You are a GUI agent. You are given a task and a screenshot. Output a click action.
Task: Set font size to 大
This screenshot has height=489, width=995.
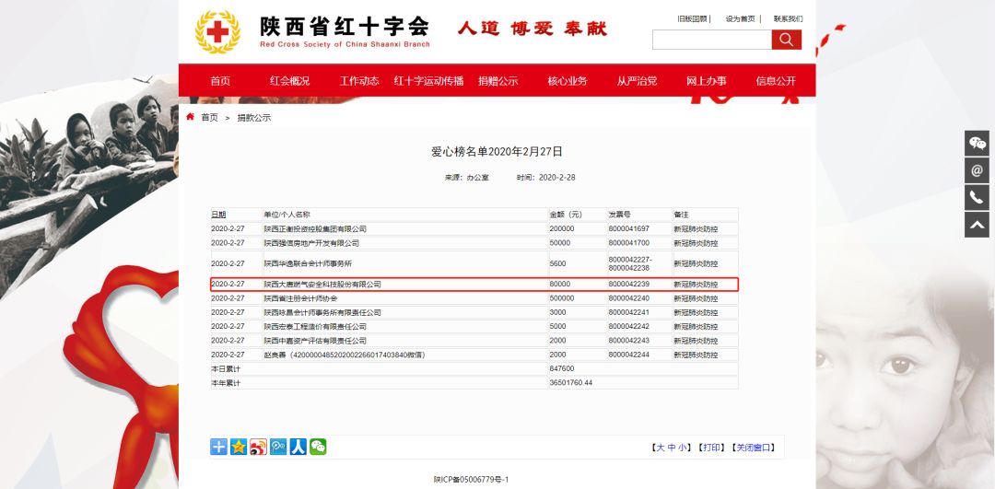659,448
